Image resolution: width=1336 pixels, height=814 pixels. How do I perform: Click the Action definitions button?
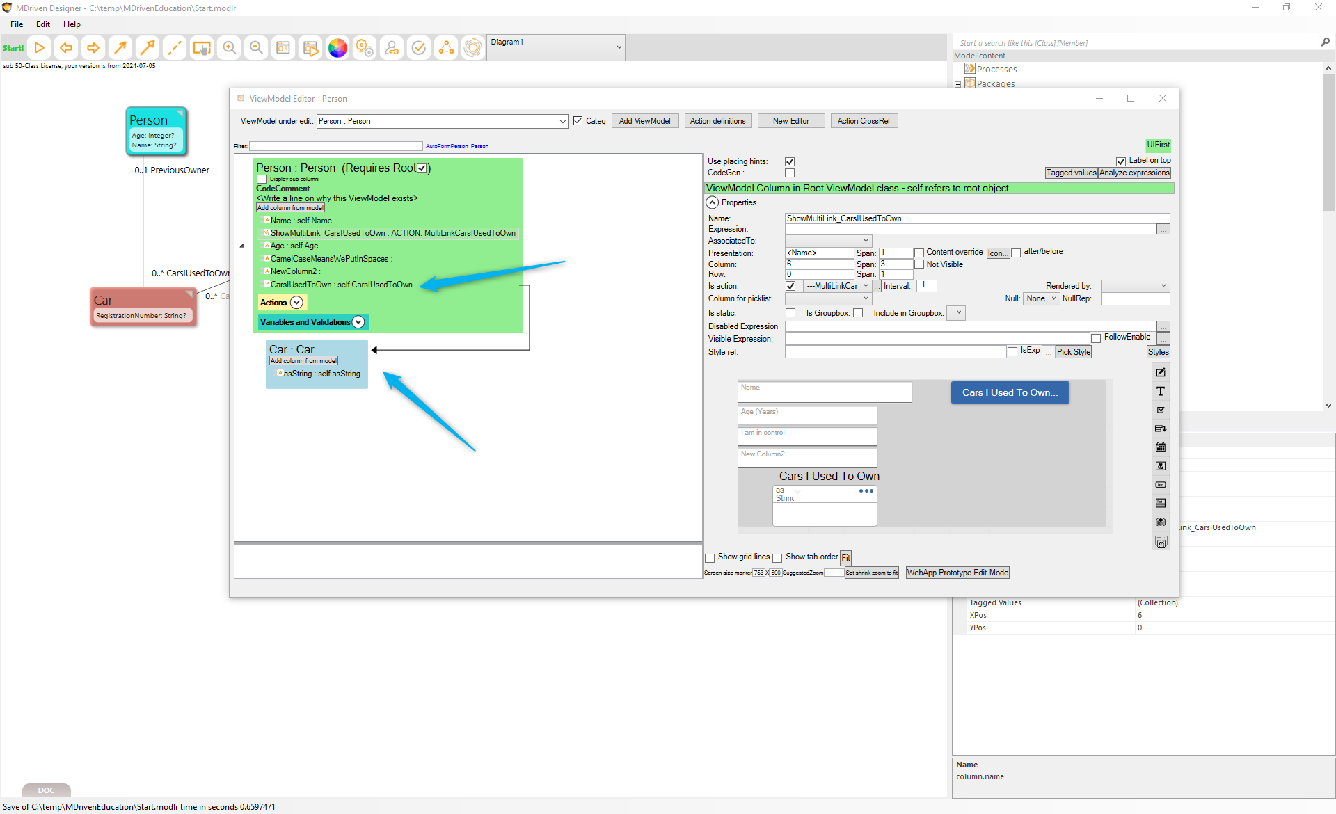click(x=717, y=121)
